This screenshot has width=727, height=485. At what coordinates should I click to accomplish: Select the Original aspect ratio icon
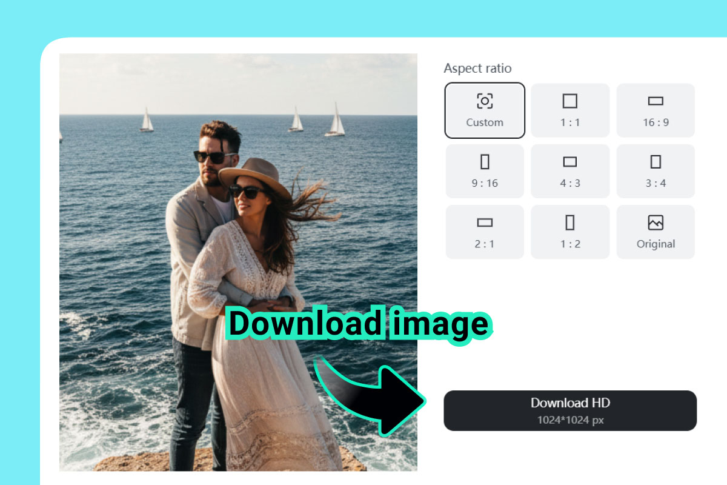tap(655, 222)
